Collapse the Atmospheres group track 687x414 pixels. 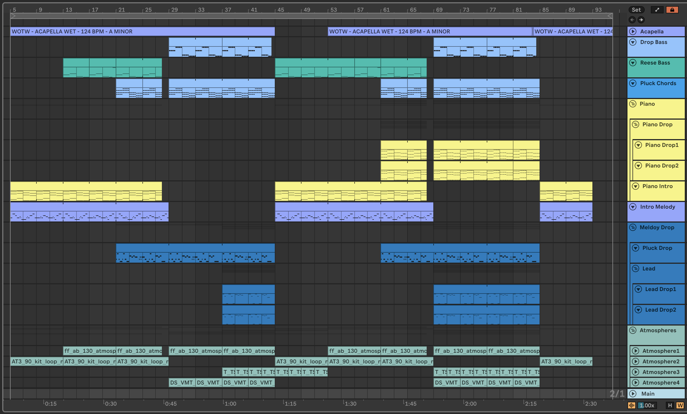633,330
